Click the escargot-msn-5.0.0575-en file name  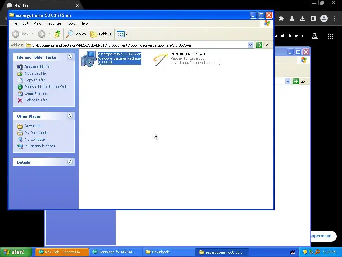pos(120,54)
